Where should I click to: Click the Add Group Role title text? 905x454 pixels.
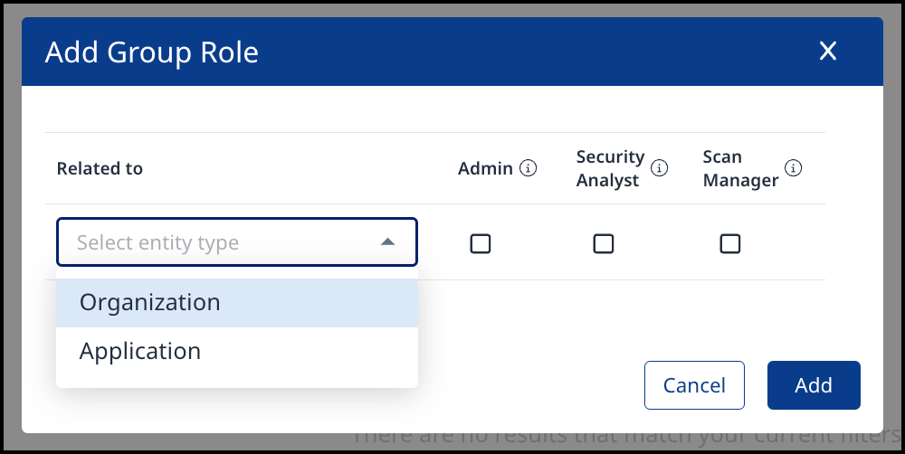tap(152, 52)
